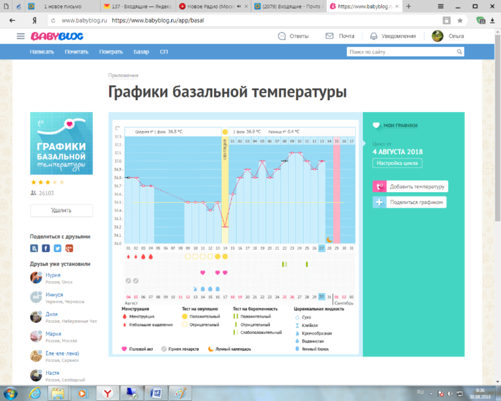Open Internet Explorer from taskbar
Viewport: 501px width, 401px height.
click(34, 393)
